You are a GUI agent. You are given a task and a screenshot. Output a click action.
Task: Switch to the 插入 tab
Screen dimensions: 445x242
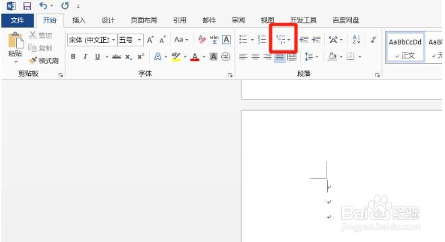click(79, 20)
